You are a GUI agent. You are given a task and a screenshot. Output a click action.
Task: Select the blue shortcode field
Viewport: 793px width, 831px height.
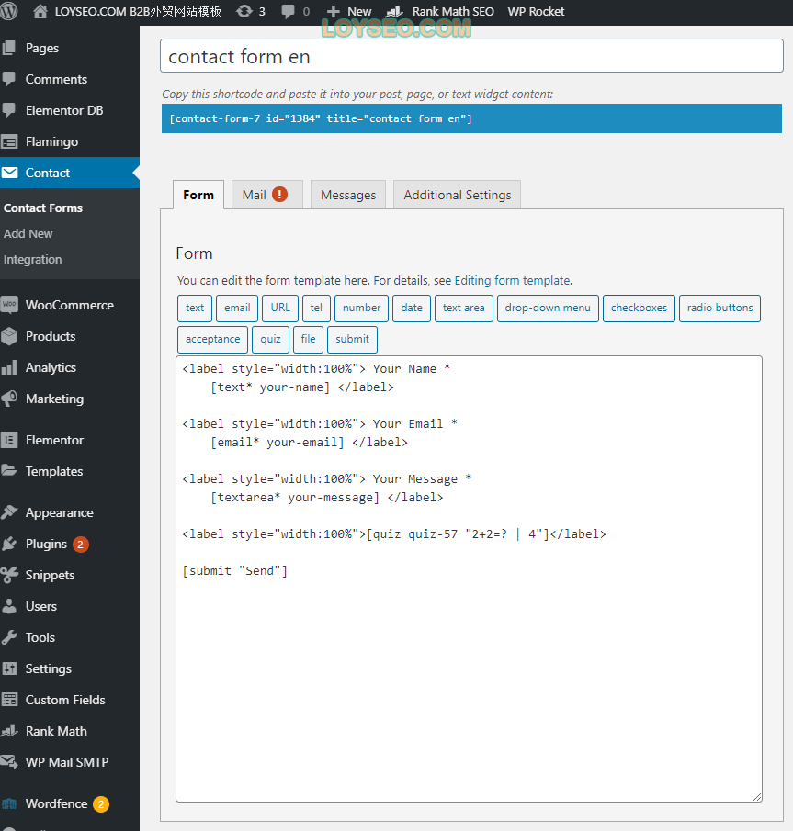coord(471,118)
